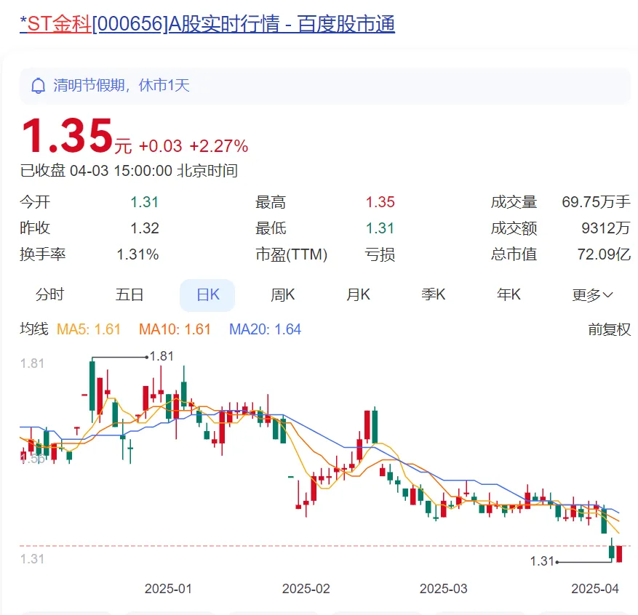Click the large 1.35 current price
Screen dimensions: 638x615
[67, 136]
